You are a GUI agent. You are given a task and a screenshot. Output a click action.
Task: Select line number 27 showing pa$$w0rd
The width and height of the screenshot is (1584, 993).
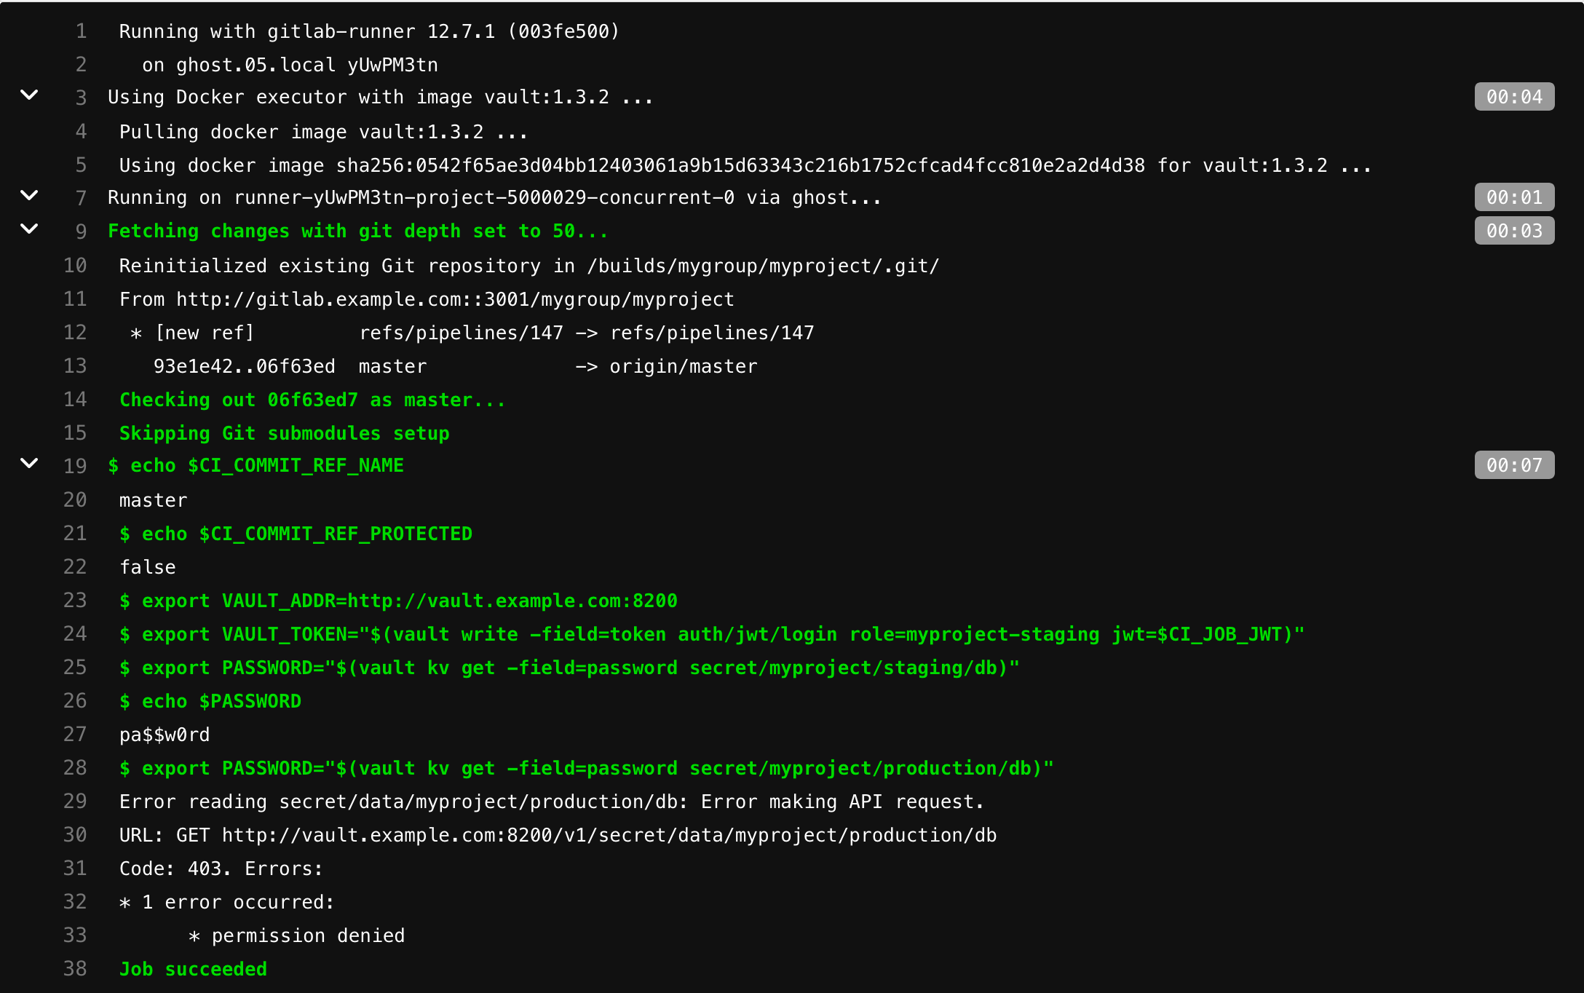coord(75,734)
